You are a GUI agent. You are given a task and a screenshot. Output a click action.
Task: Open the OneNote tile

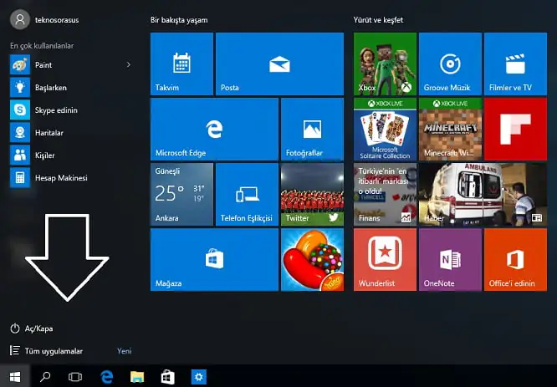point(450,260)
